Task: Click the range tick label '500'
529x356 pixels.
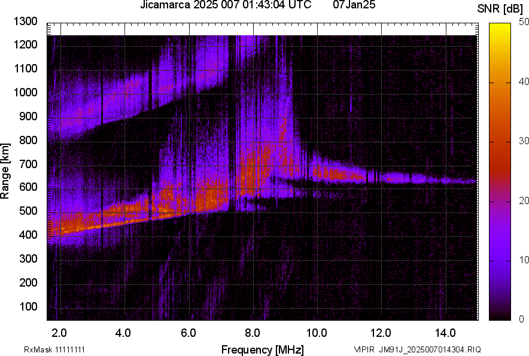Action: click(x=28, y=211)
